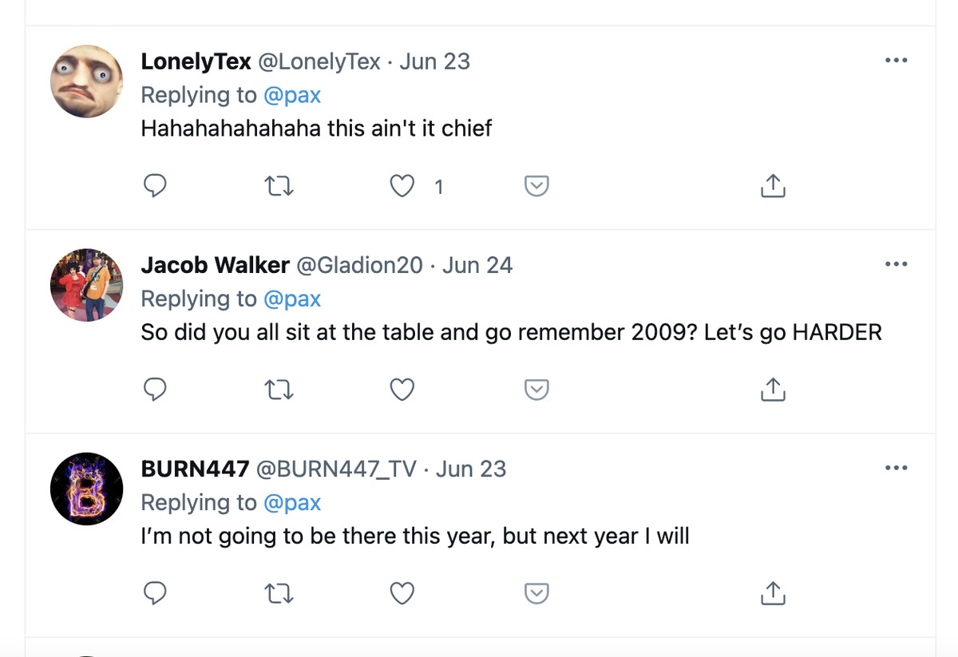The image size is (958, 657).
Task: Retweet LonelyTex's 'this ain't it chief' tweet
Action: coord(279,186)
